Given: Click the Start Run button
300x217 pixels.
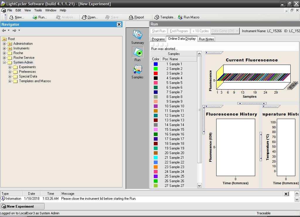Looking at the screenshot, I should point(158,31).
